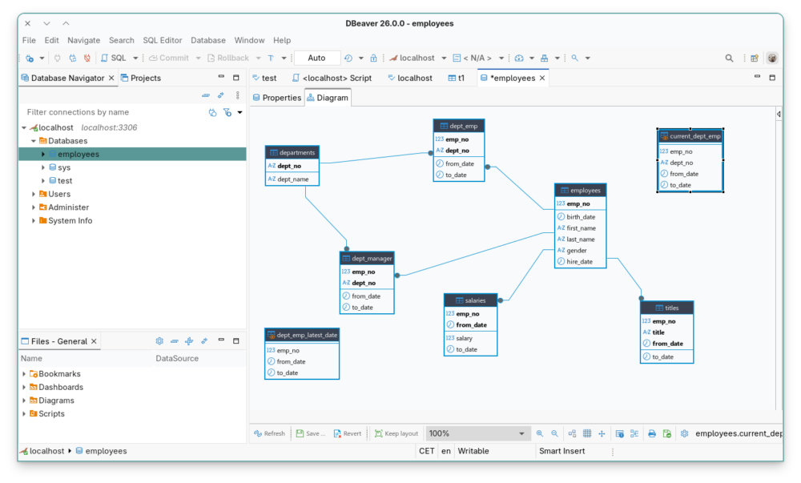Switch to the Properties tab
The width and height of the screenshot is (801, 483).
point(277,98)
